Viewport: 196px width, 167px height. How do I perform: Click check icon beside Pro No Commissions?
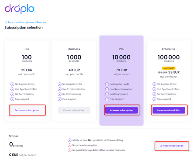107,94
